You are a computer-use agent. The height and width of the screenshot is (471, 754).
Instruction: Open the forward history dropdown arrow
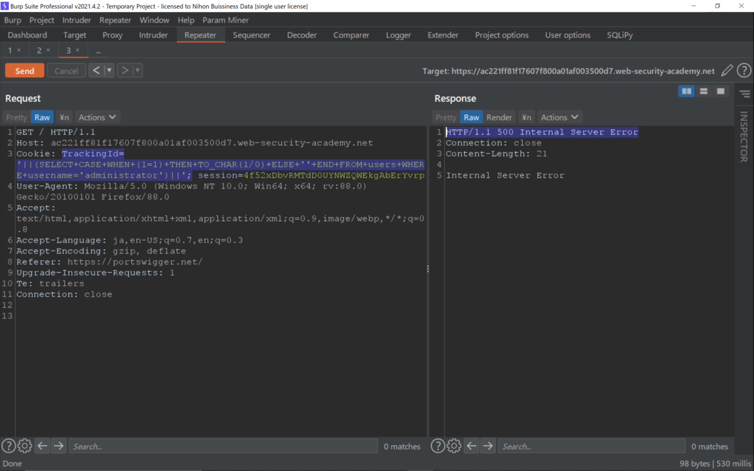click(138, 70)
